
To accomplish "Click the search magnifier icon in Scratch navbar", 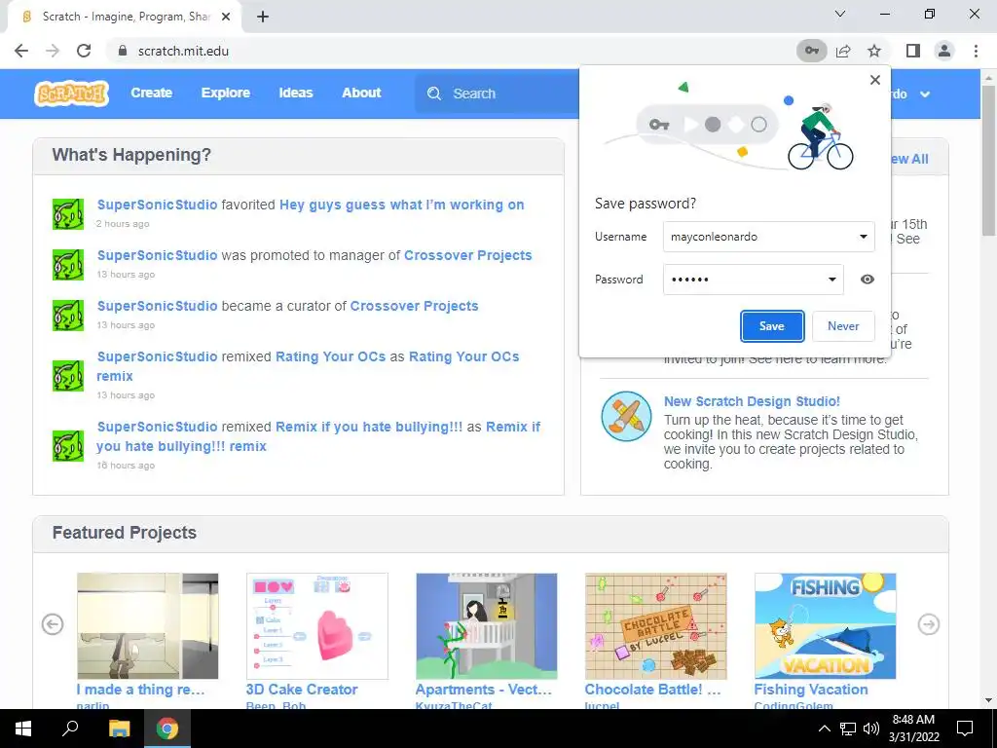I will (434, 93).
